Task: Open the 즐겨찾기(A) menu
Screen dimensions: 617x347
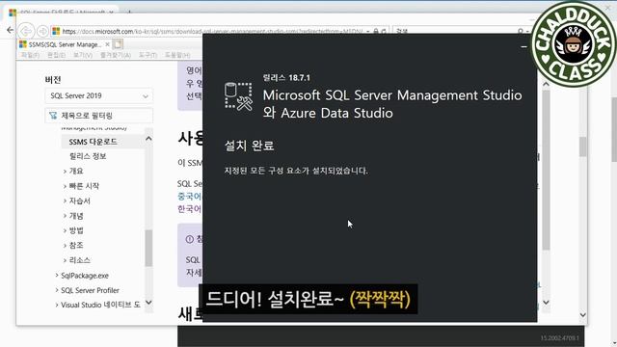Action: tap(116, 55)
